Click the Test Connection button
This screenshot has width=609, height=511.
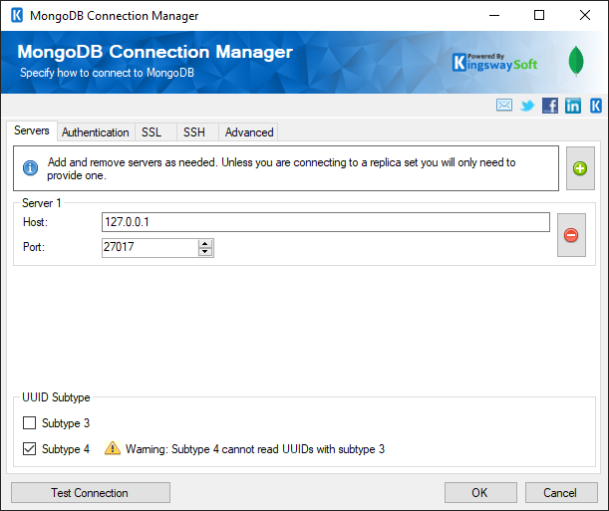91,493
